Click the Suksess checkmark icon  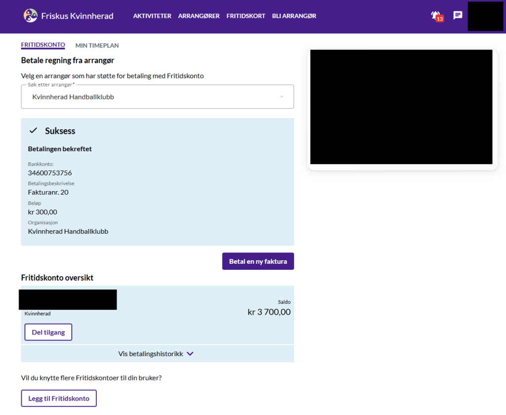34,131
